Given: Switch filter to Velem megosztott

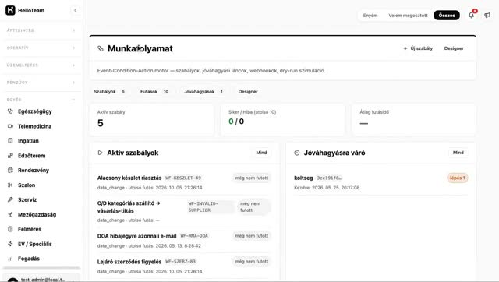Looking at the screenshot, I should pyautogui.click(x=408, y=16).
